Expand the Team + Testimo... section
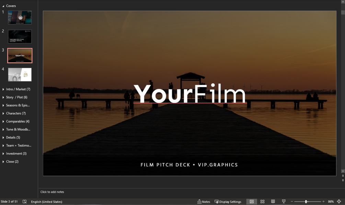This screenshot has width=345, height=205. pyautogui.click(x=3, y=145)
